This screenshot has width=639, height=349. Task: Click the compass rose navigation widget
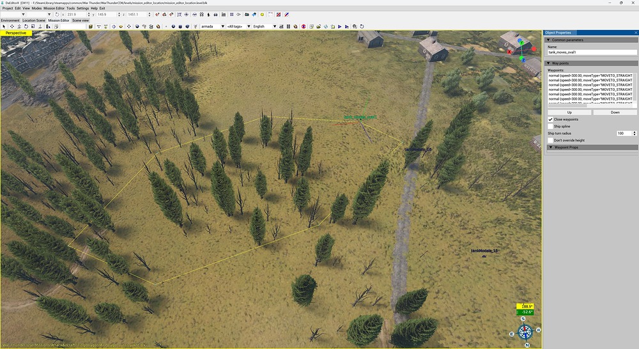(x=525, y=332)
